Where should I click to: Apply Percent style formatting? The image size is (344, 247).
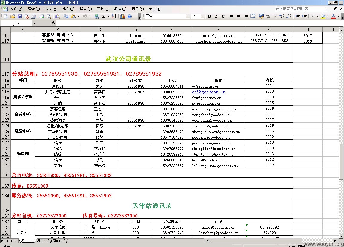(x=268, y=16)
